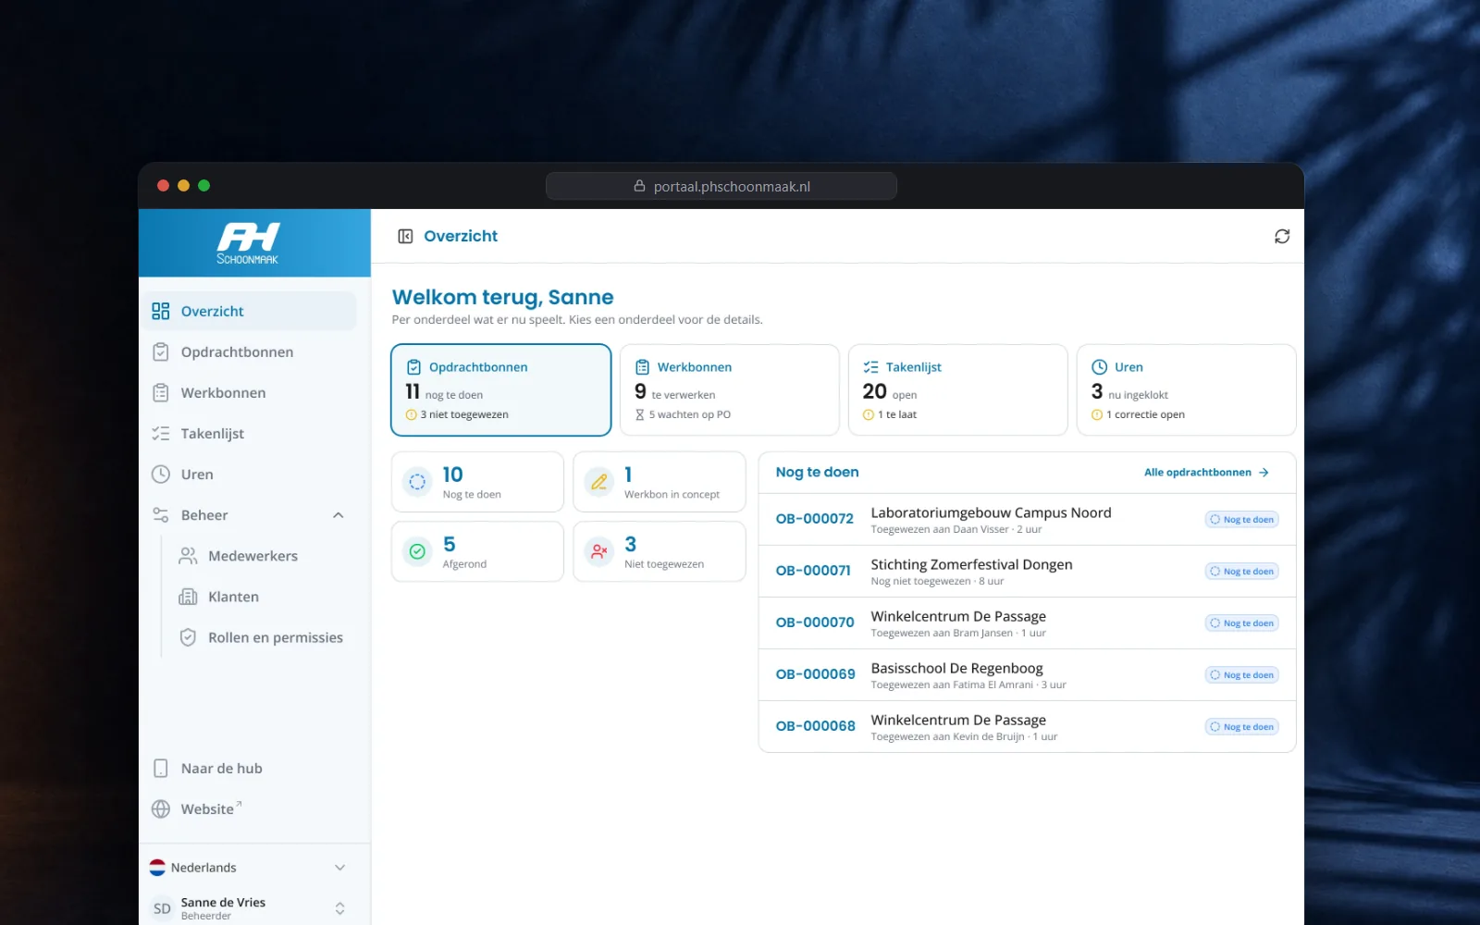Click the Uren clock icon in sidebar

coord(161,474)
